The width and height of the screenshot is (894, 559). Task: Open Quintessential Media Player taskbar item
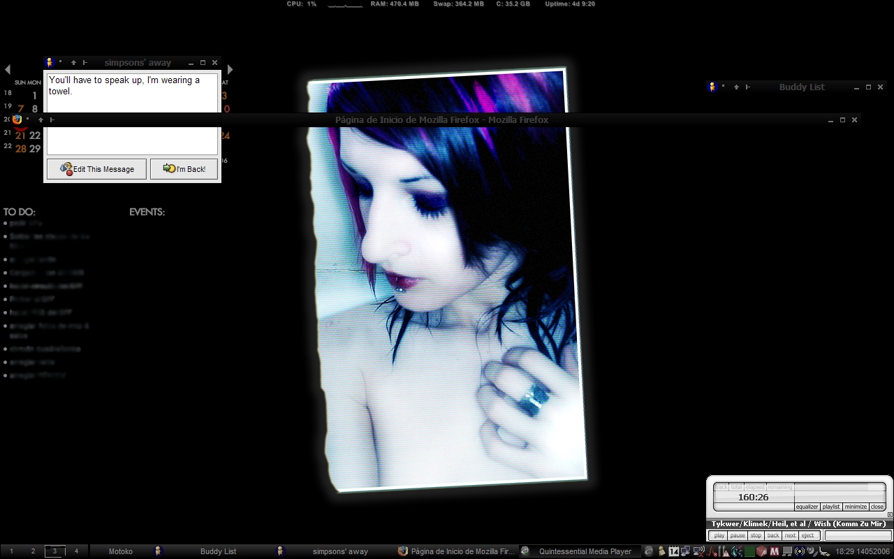(579, 551)
